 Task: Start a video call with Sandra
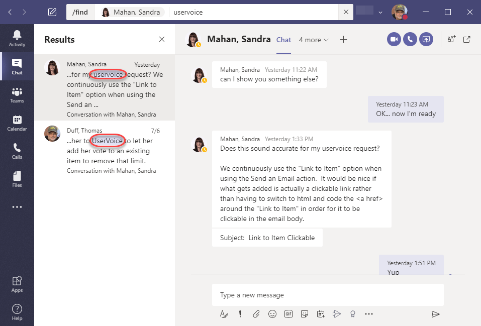(394, 40)
